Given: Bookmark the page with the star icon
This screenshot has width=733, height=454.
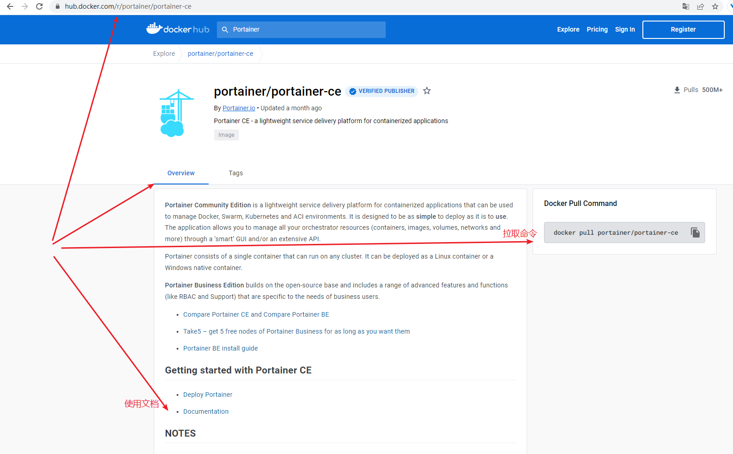Looking at the screenshot, I should pos(715,6).
